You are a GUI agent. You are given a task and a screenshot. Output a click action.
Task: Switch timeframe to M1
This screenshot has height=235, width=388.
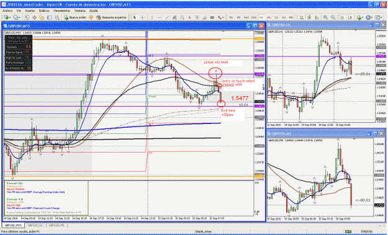point(231,17)
